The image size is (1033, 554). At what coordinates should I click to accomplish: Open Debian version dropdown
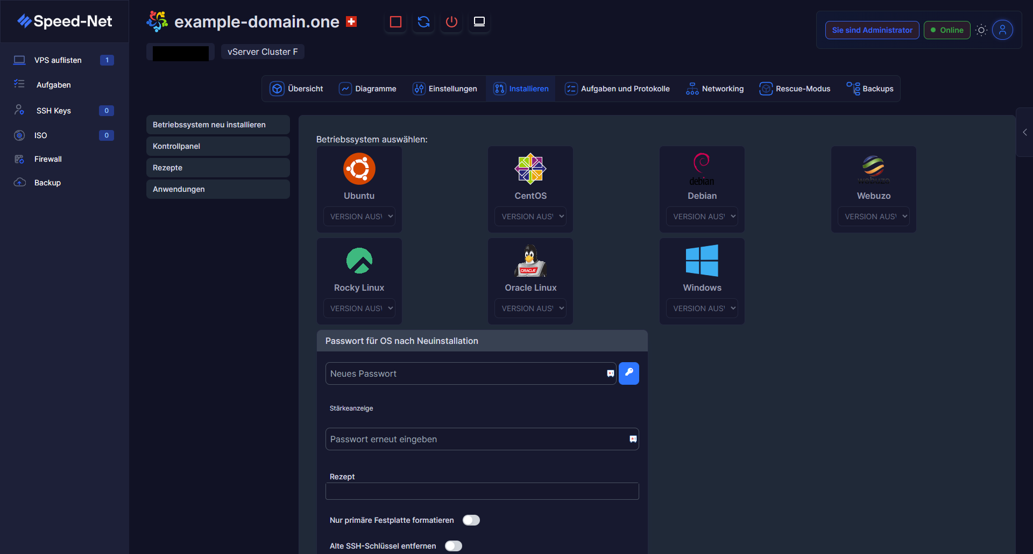click(702, 217)
